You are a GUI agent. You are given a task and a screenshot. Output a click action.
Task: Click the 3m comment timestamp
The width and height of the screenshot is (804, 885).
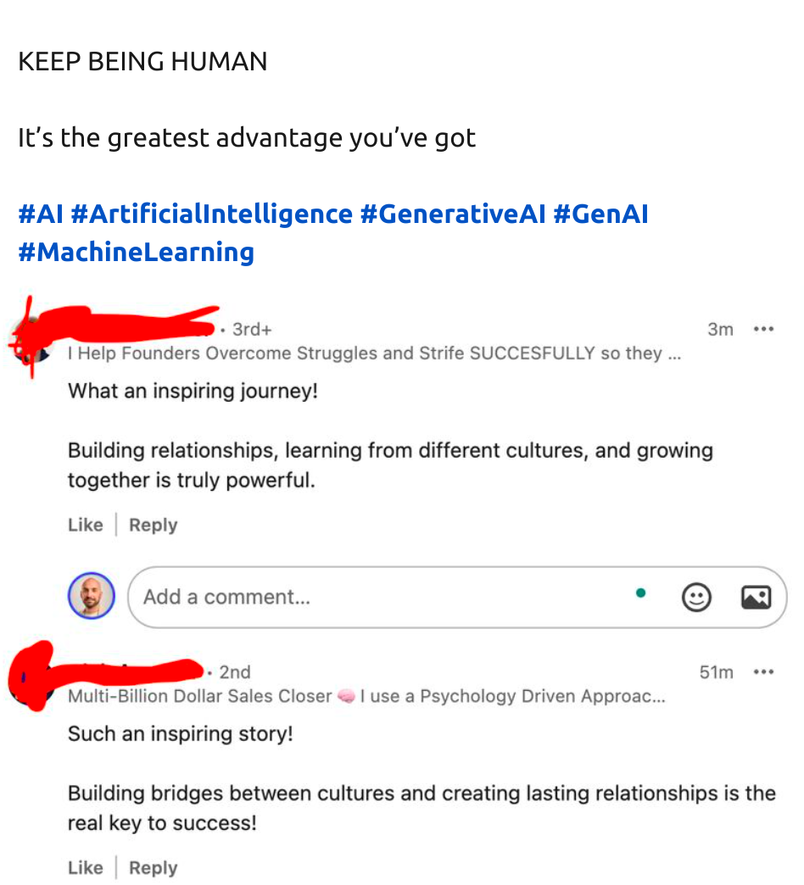pos(720,330)
